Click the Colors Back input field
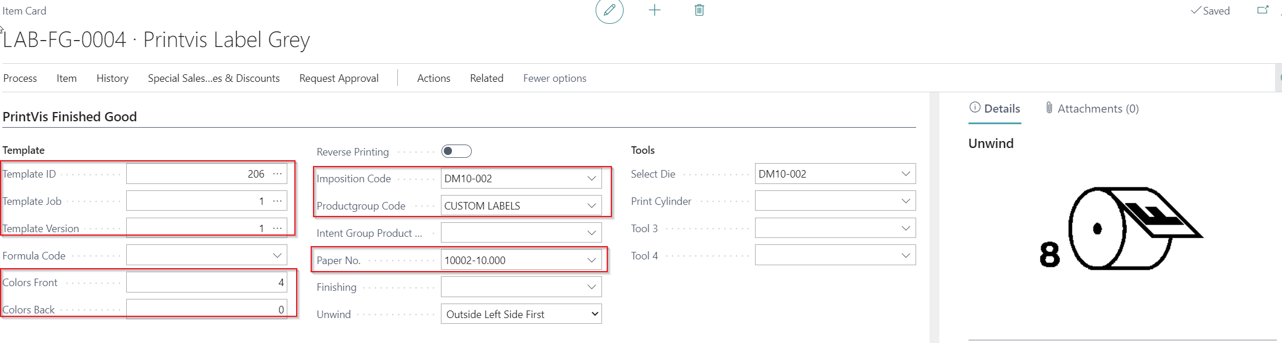 click(x=206, y=309)
